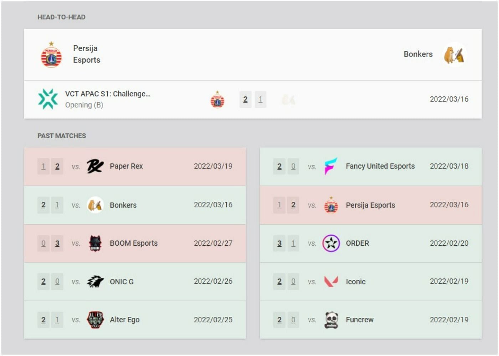Click Persija Esports name in right column
This screenshot has width=499, height=356.
tap(370, 205)
